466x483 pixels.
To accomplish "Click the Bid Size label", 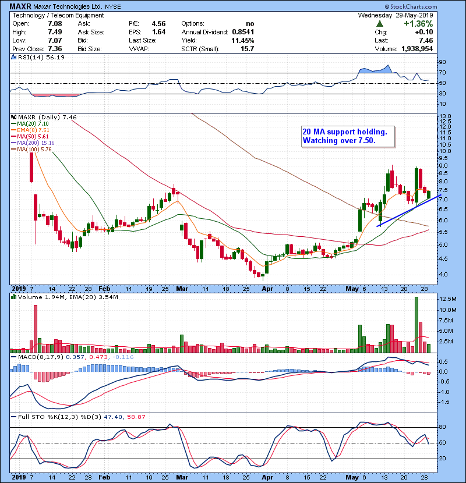I will [90, 49].
